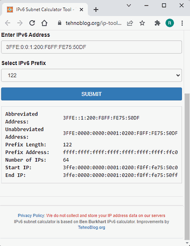Viewport: 190px width, 246px height.
Task: Bookmark this page with star icon
Action: pos(142,23)
